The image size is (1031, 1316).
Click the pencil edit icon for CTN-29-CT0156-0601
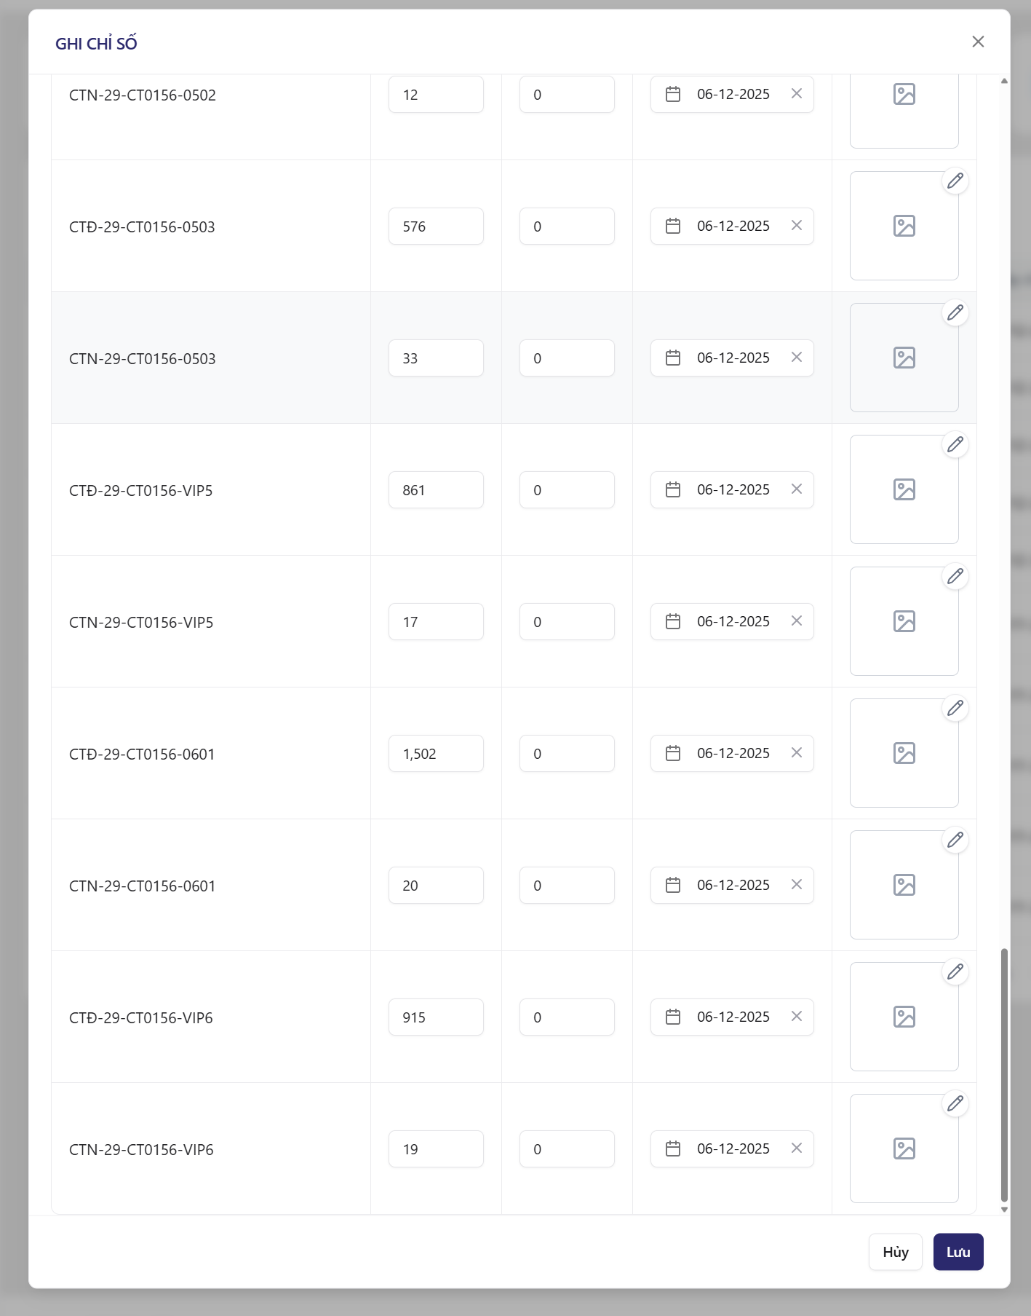[955, 840]
